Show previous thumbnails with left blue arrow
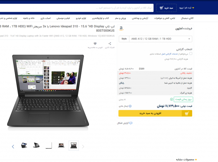Screen dimensions: 218x162 coord(13,147)
